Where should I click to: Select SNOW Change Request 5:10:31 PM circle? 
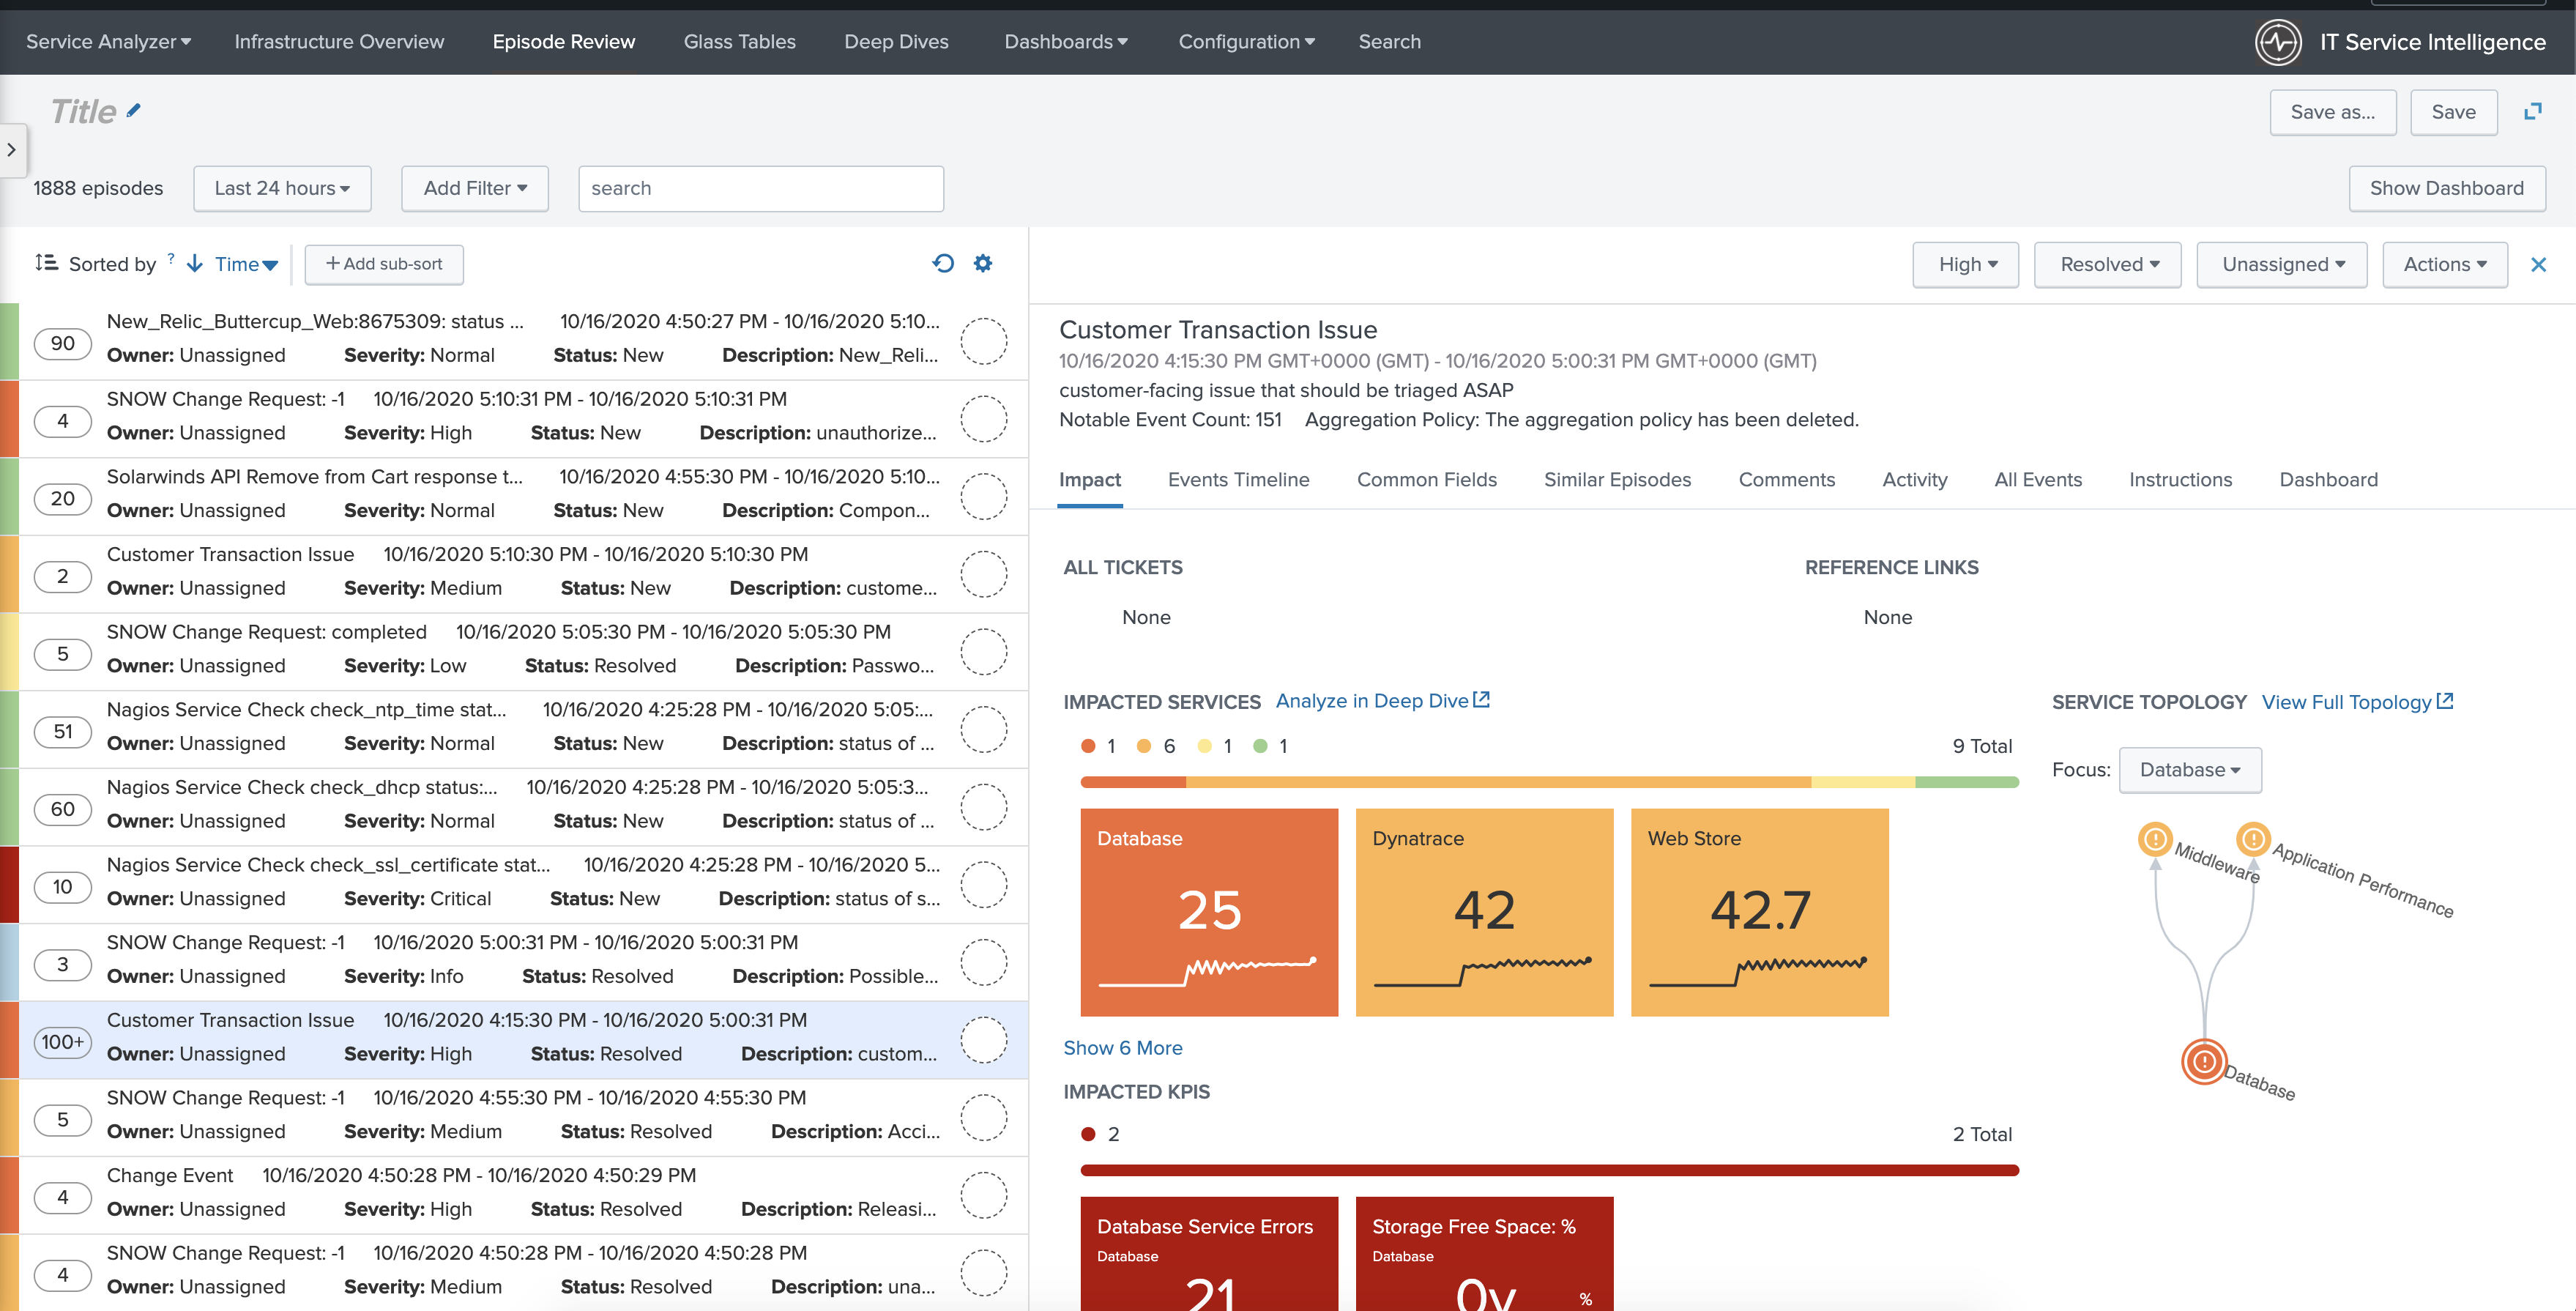click(983, 420)
